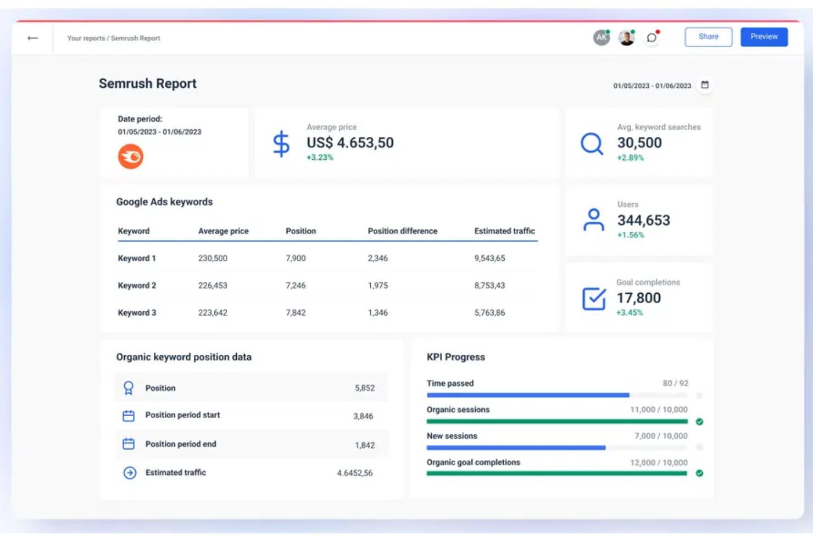The width and height of the screenshot is (813, 542).
Task: Click the 223,642 average price cell
Action: (213, 312)
